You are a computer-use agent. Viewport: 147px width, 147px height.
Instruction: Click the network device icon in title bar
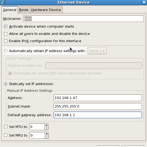[3, 2]
